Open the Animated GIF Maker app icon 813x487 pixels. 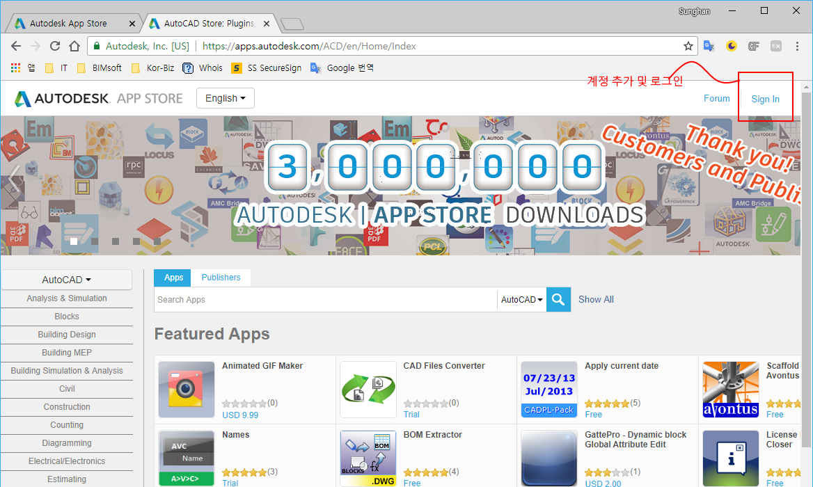click(x=187, y=390)
